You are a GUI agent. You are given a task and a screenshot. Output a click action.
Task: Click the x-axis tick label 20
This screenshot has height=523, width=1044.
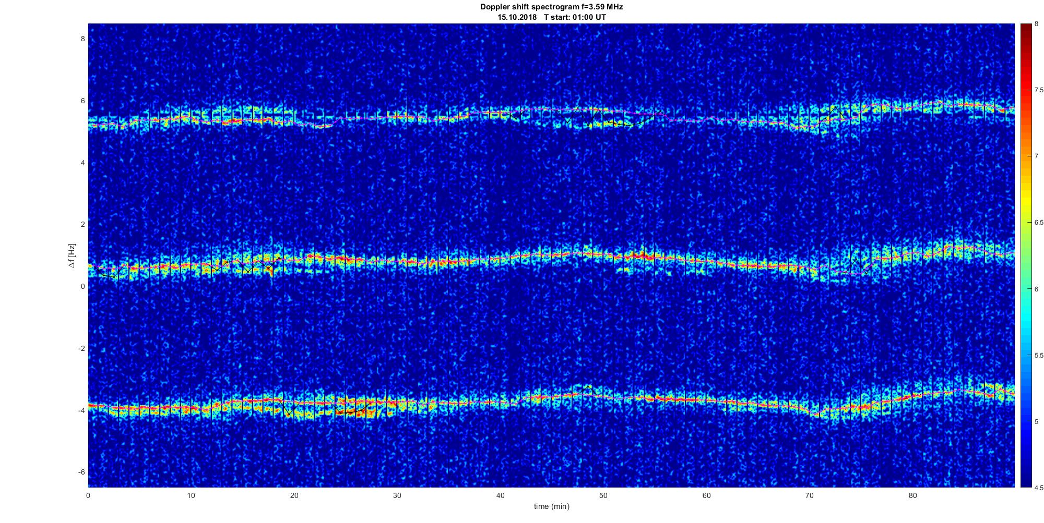click(x=294, y=495)
